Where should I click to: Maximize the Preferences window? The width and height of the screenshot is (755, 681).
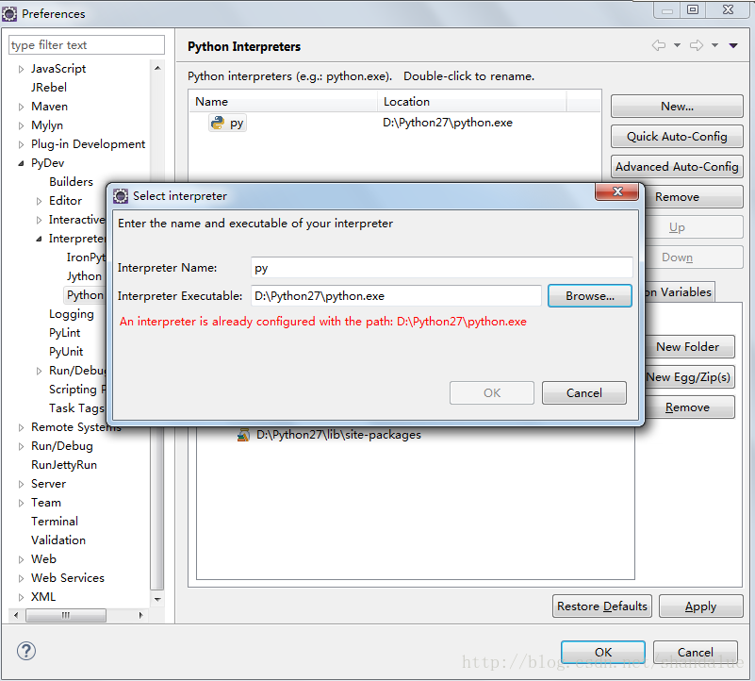pos(693,9)
